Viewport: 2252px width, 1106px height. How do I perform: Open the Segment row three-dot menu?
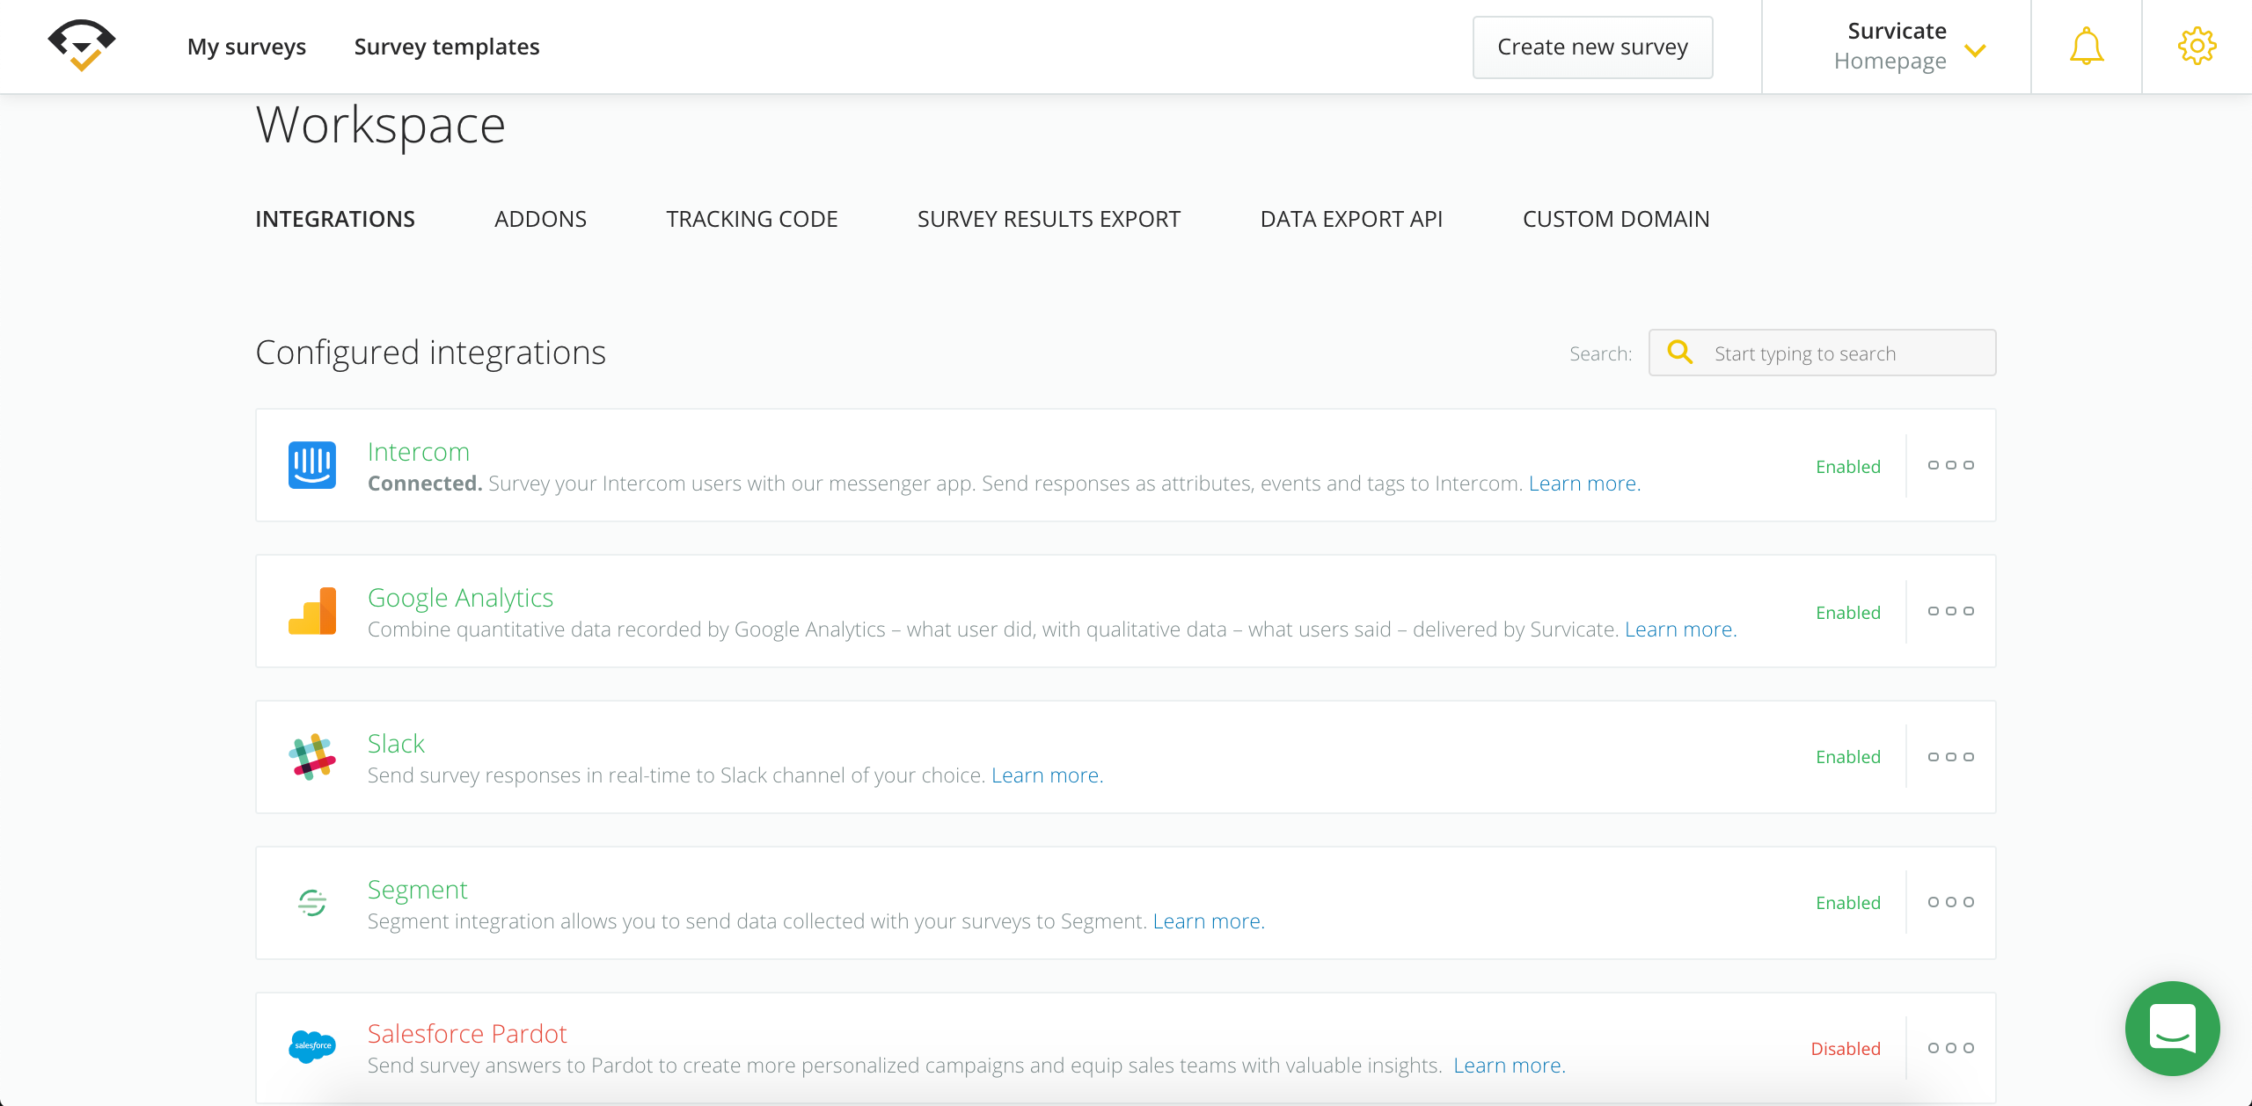[1950, 902]
